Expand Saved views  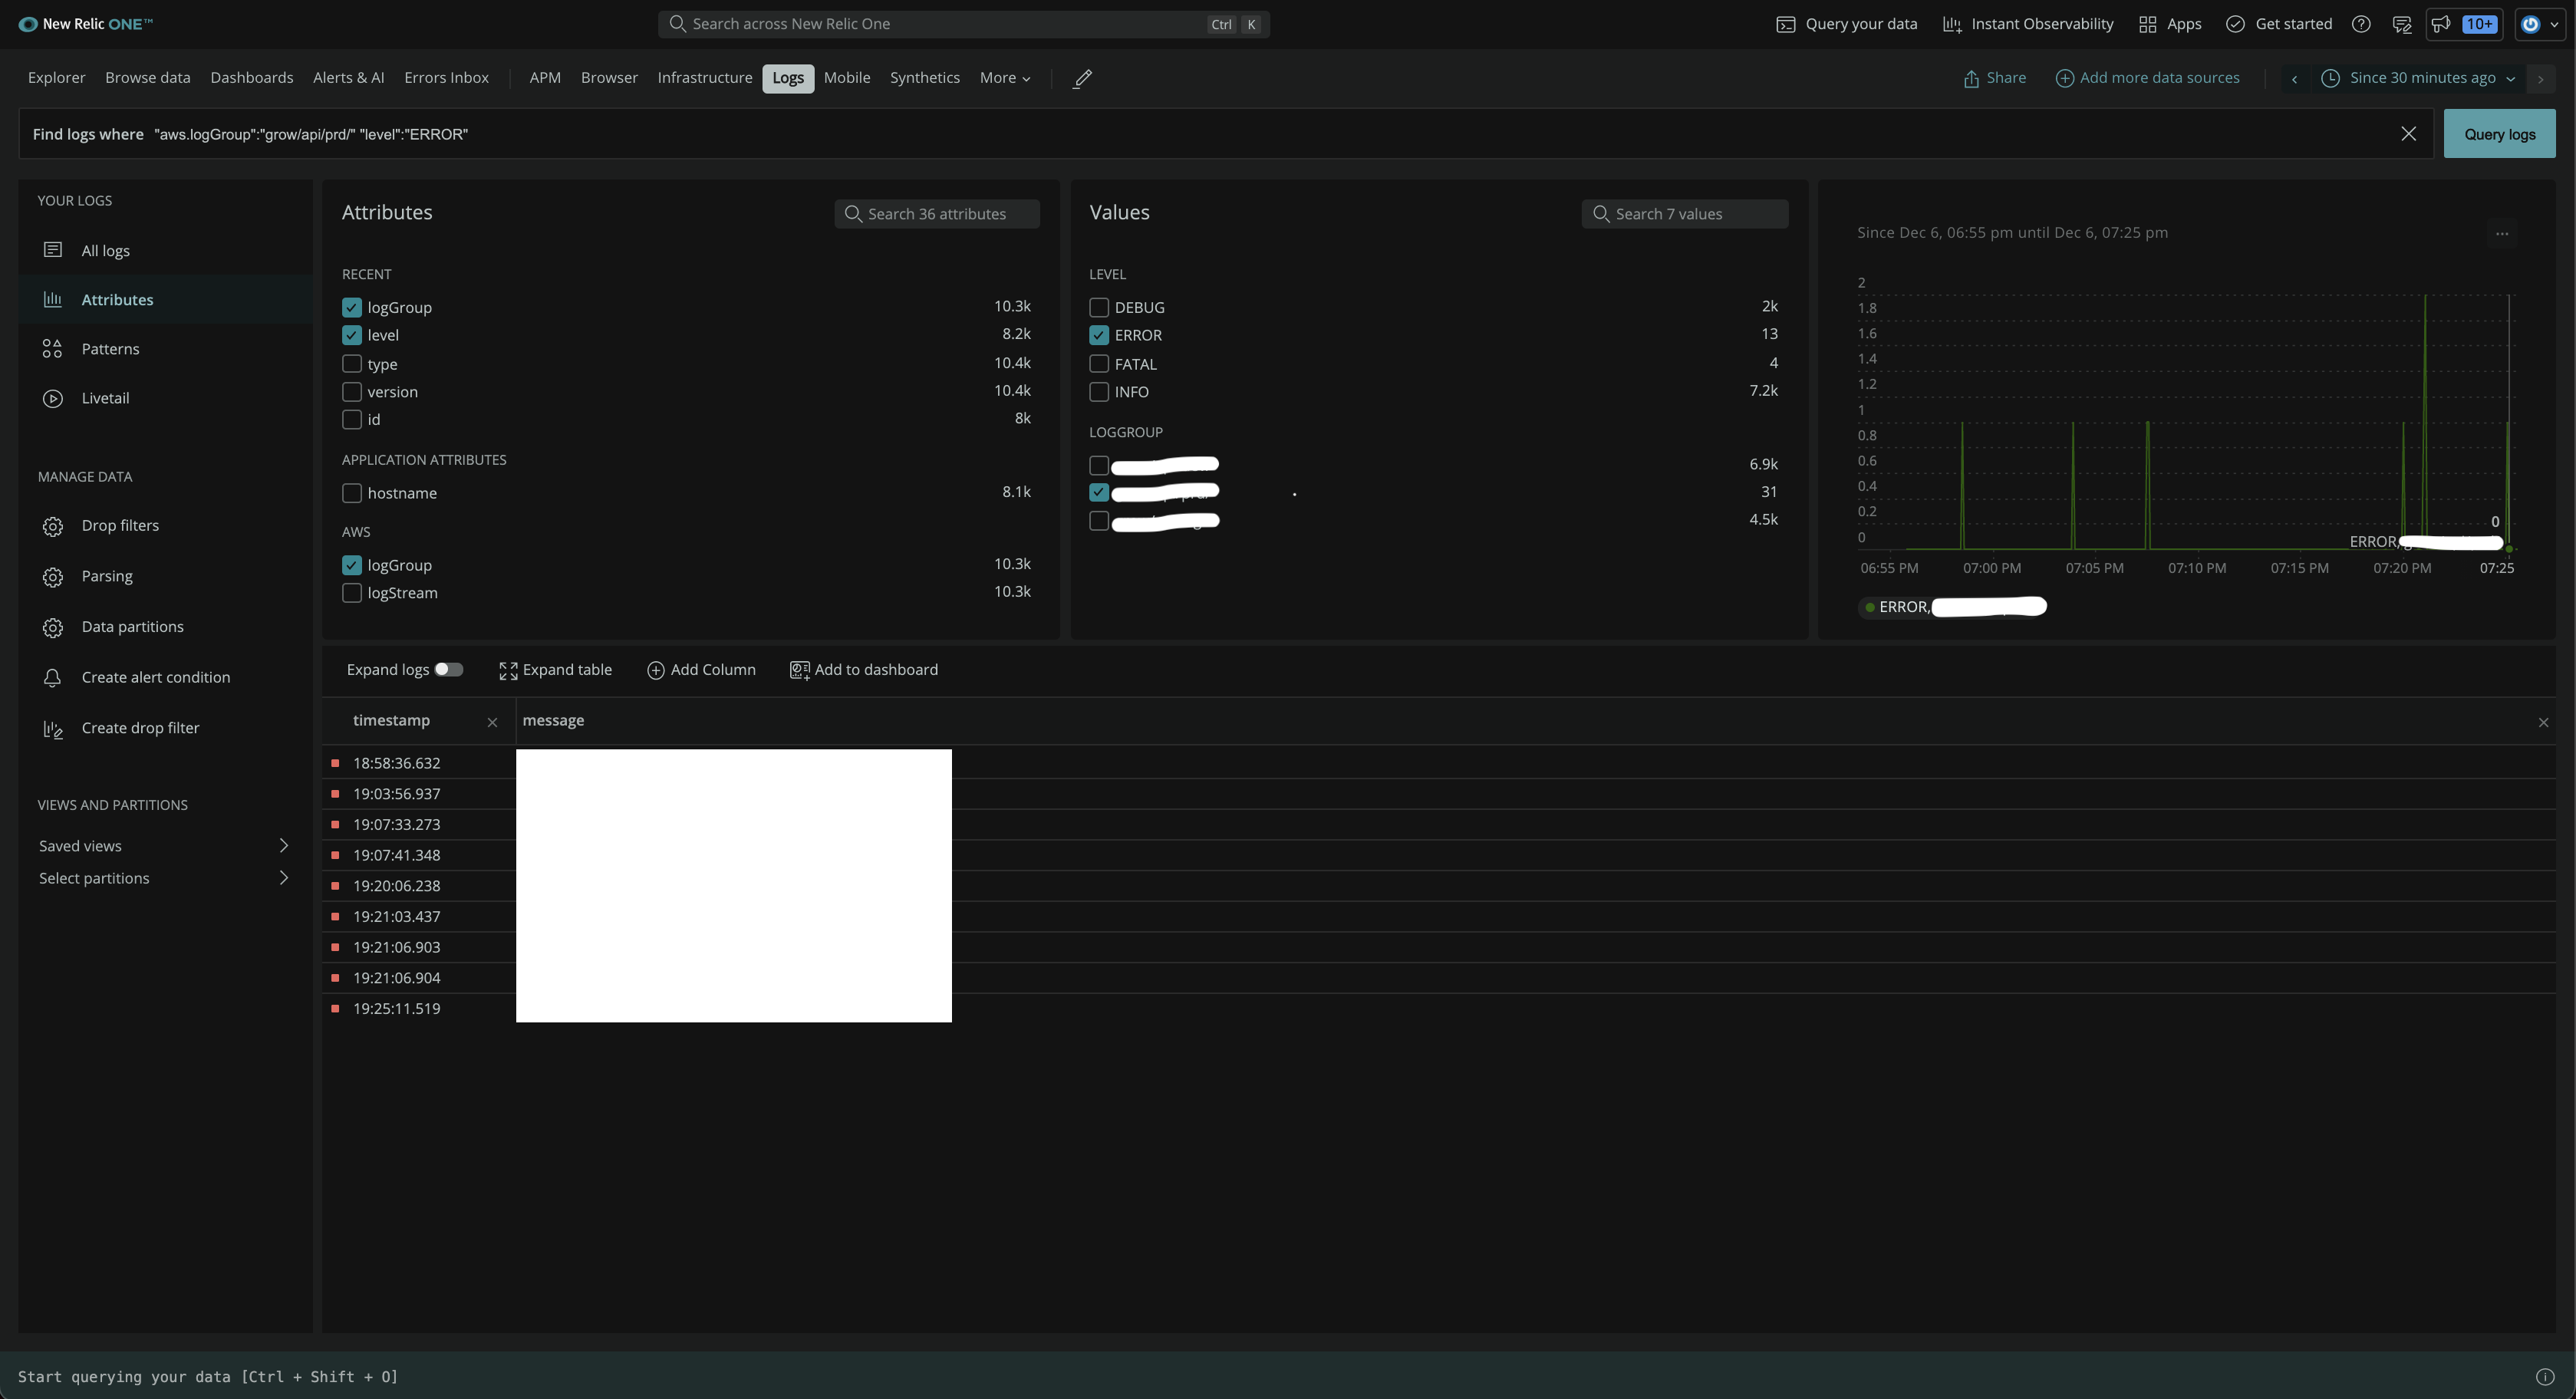pos(165,846)
